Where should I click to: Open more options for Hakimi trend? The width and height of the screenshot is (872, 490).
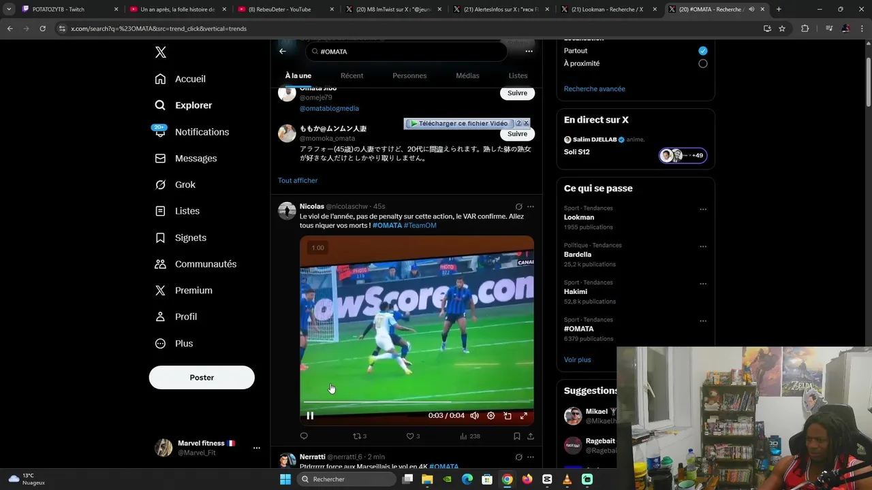point(703,284)
